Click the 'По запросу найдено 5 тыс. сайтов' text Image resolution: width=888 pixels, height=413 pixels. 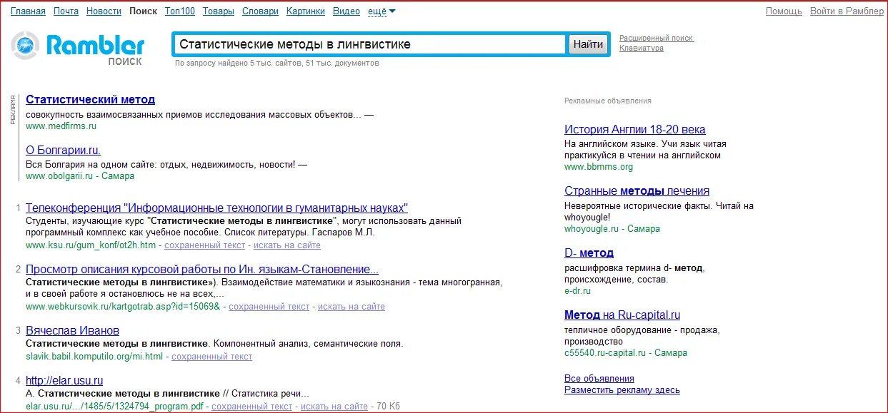(277, 63)
